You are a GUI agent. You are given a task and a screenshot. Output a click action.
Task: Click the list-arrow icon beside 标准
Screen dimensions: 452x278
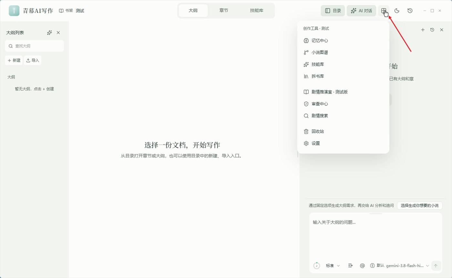[x=350, y=265]
